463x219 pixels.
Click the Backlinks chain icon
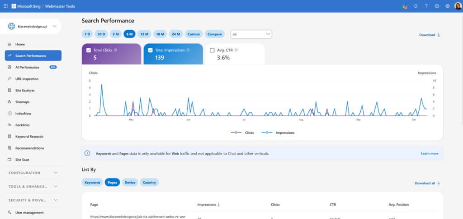9,125
